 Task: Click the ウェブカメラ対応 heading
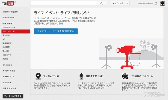pyautogui.click(x=51, y=76)
